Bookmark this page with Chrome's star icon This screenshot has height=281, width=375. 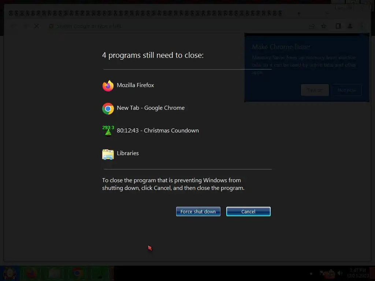(324, 26)
